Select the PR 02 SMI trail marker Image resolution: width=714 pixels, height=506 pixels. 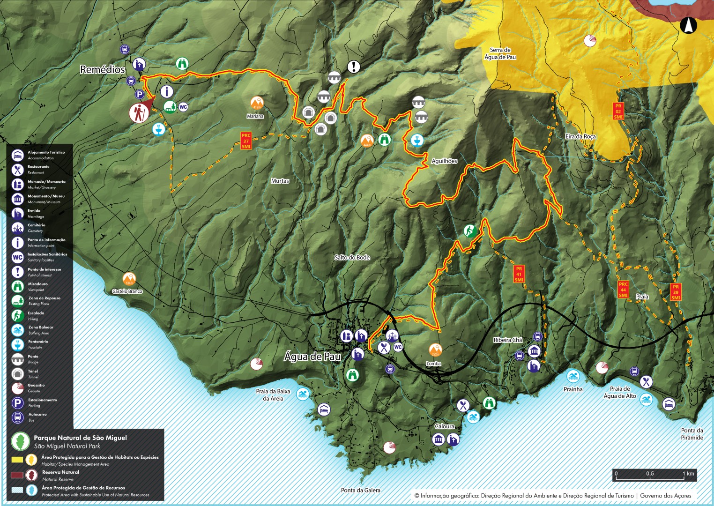[x=618, y=112]
